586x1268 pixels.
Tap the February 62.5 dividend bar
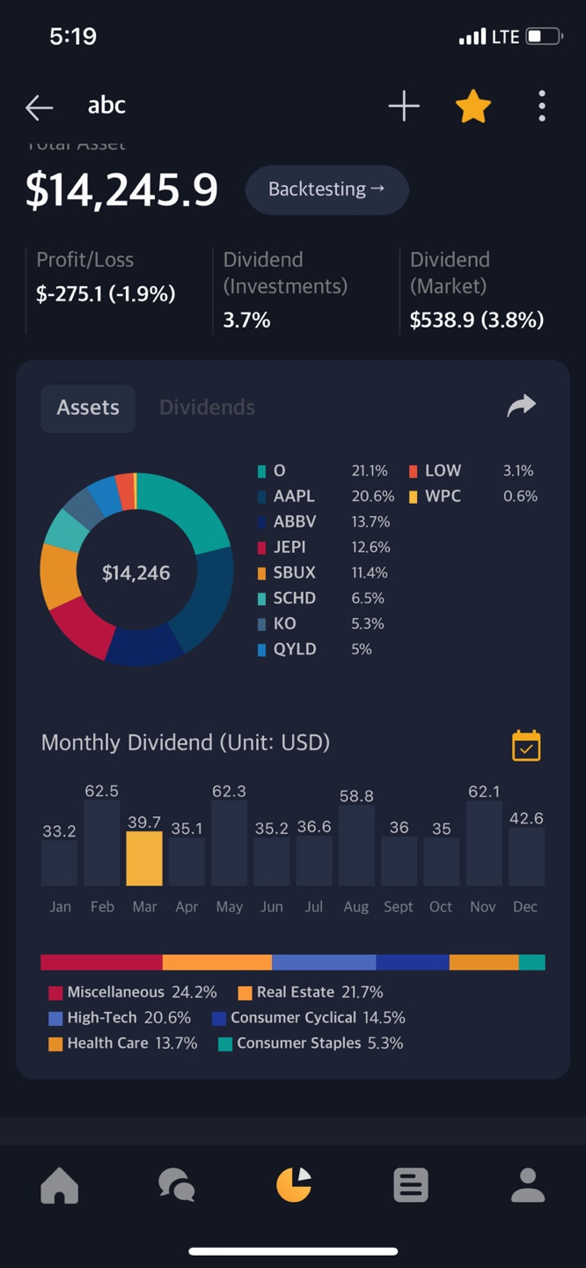[x=102, y=843]
